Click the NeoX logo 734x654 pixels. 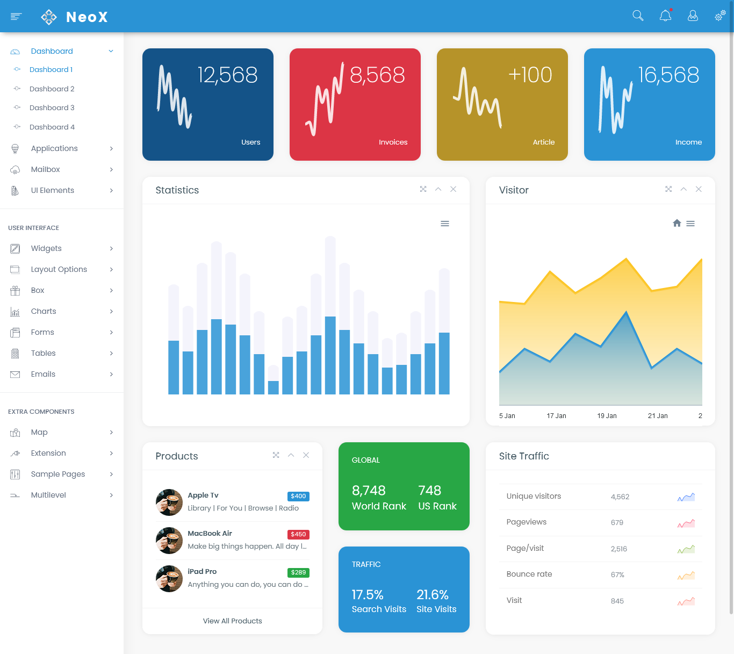pos(74,17)
